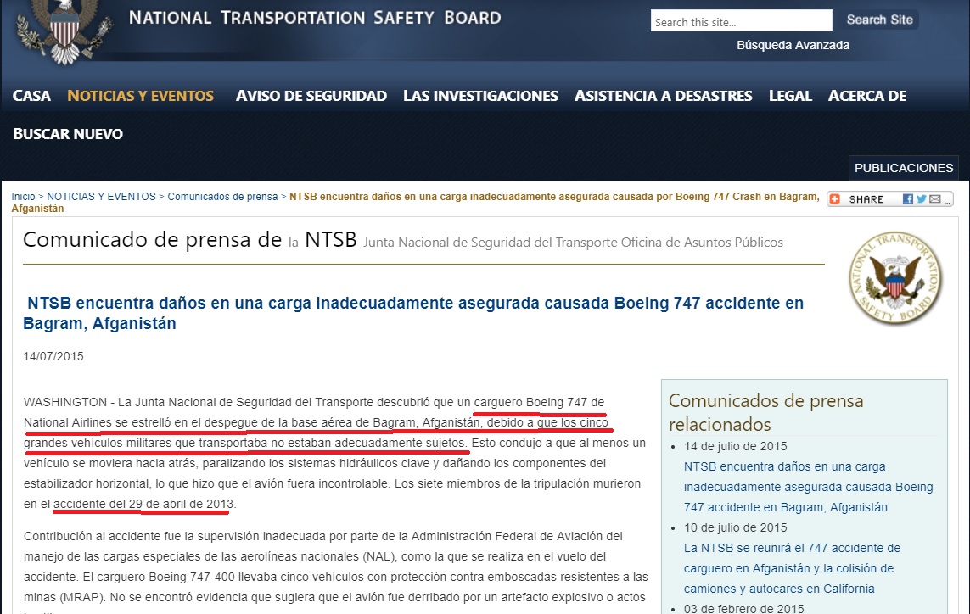This screenshot has height=614, width=970.
Task: Go to LAS INVESTIGACIONES menu
Action: tap(480, 96)
